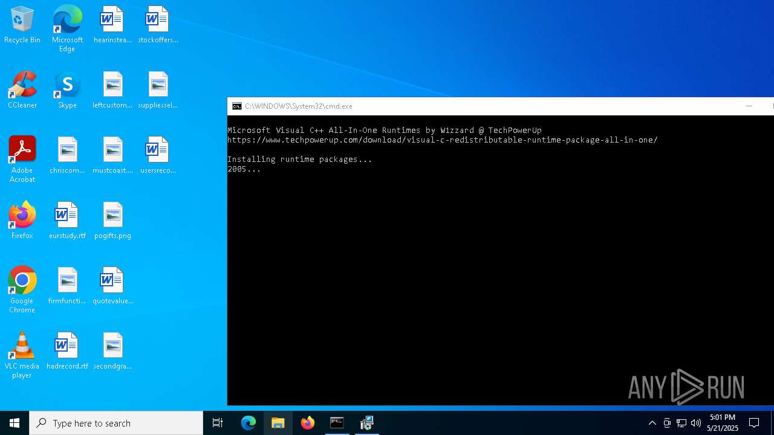Open the clock showing 5:01 PM
Image resolution: width=774 pixels, height=435 pixels.
[x=723, y=423]
